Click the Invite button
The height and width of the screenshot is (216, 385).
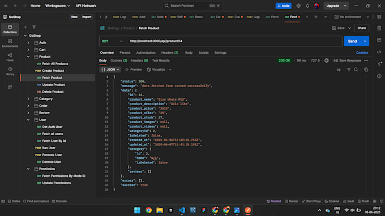tap(283, 6)
